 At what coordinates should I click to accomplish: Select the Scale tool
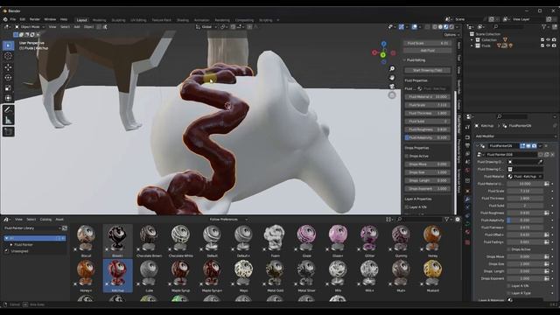click(x=8, y=87)
